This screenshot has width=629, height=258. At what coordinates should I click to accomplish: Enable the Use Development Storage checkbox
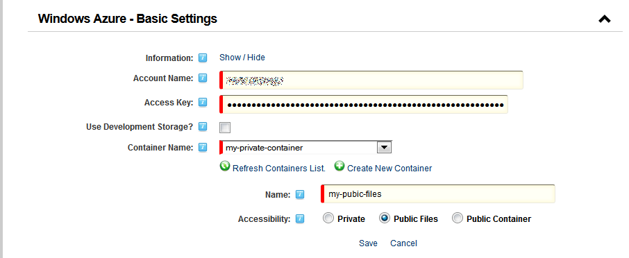click(225, 128)
